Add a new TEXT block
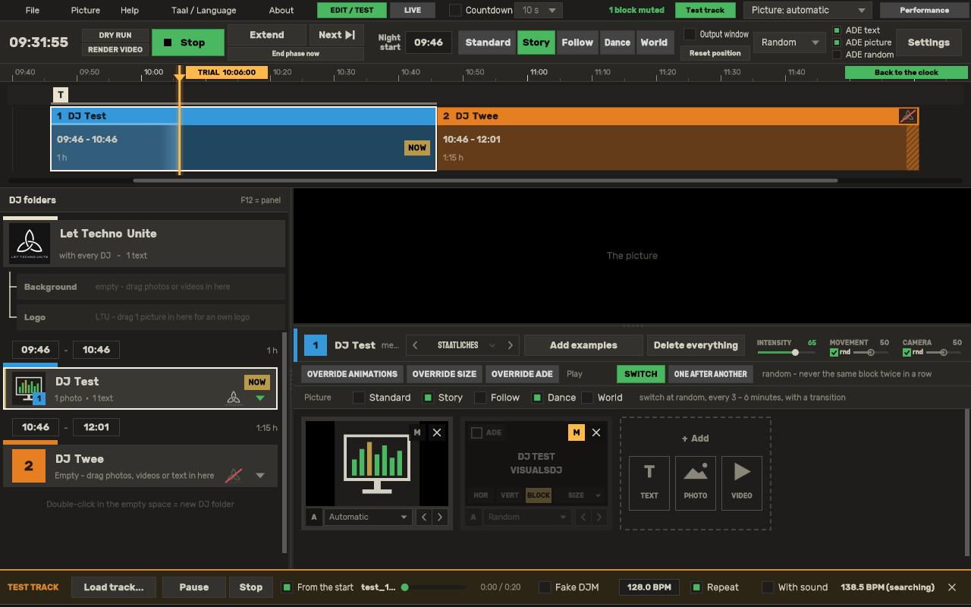Viewport: 971px width, 607px height. (x=649, y=483)
